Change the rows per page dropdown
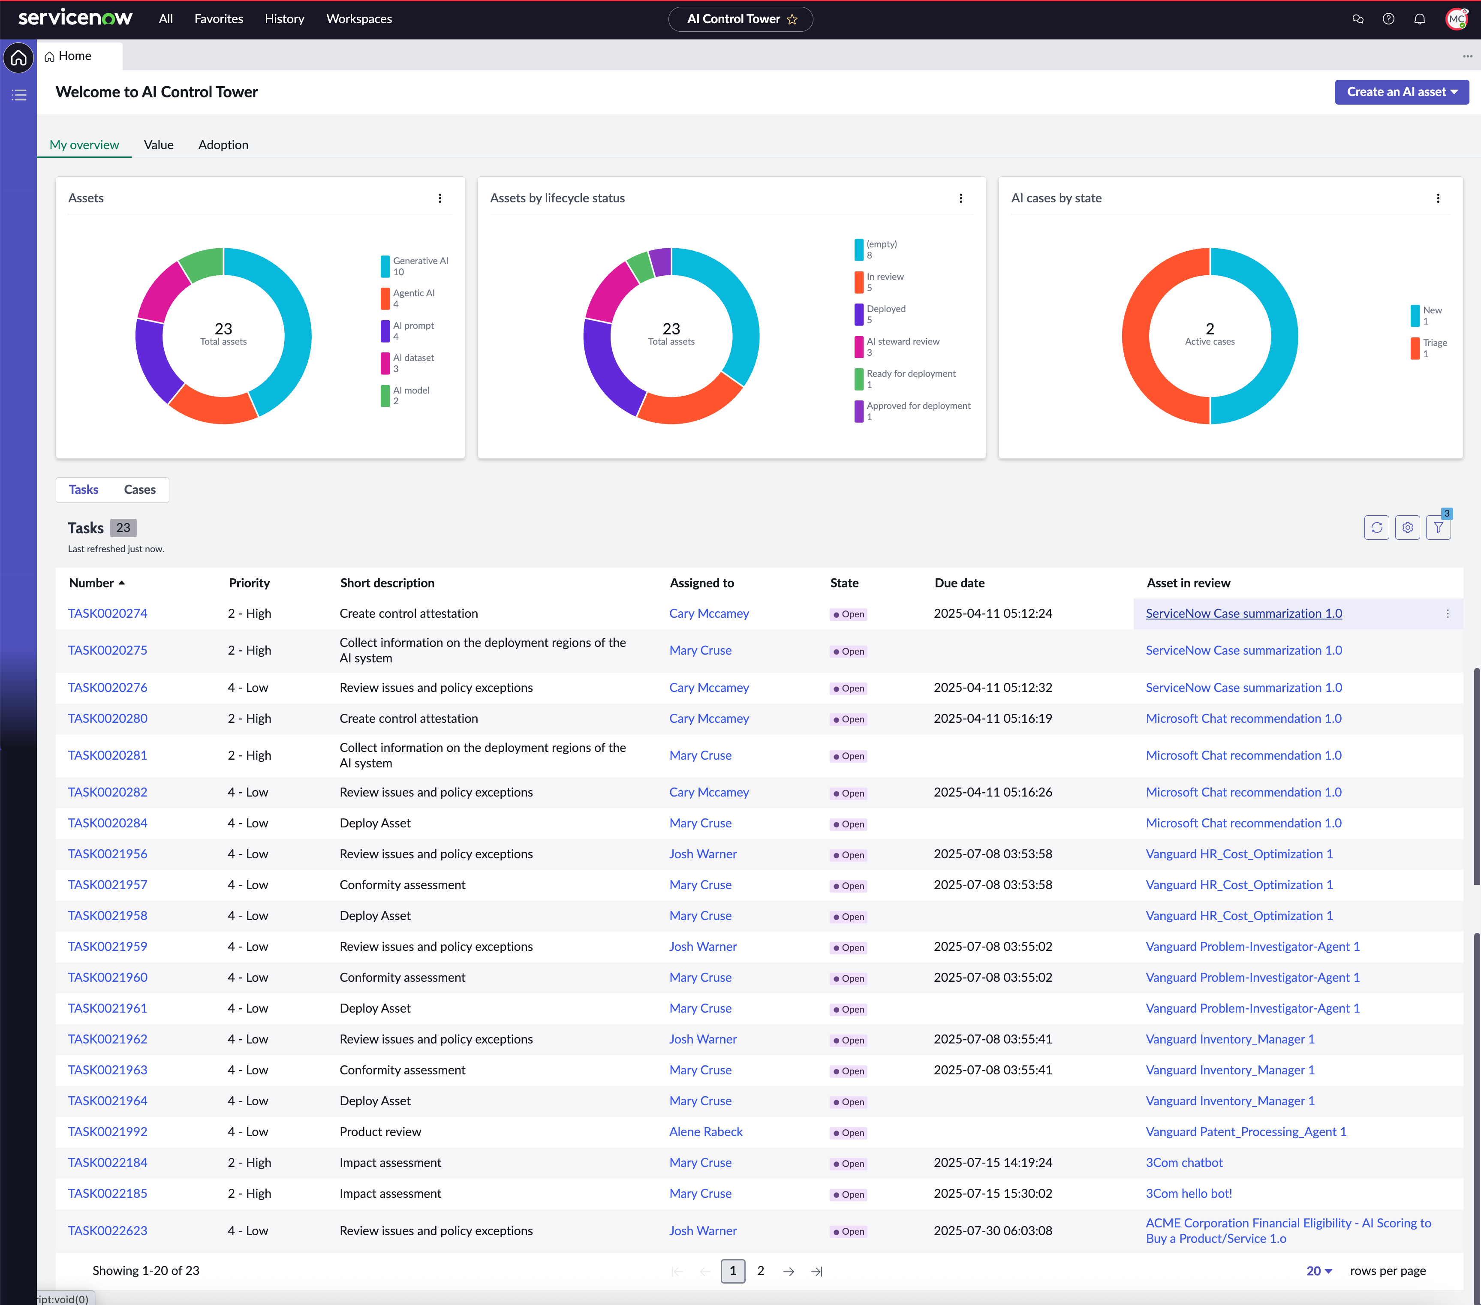The width and height of the screenshot is (1481, 1305). coord(1319,1271)
